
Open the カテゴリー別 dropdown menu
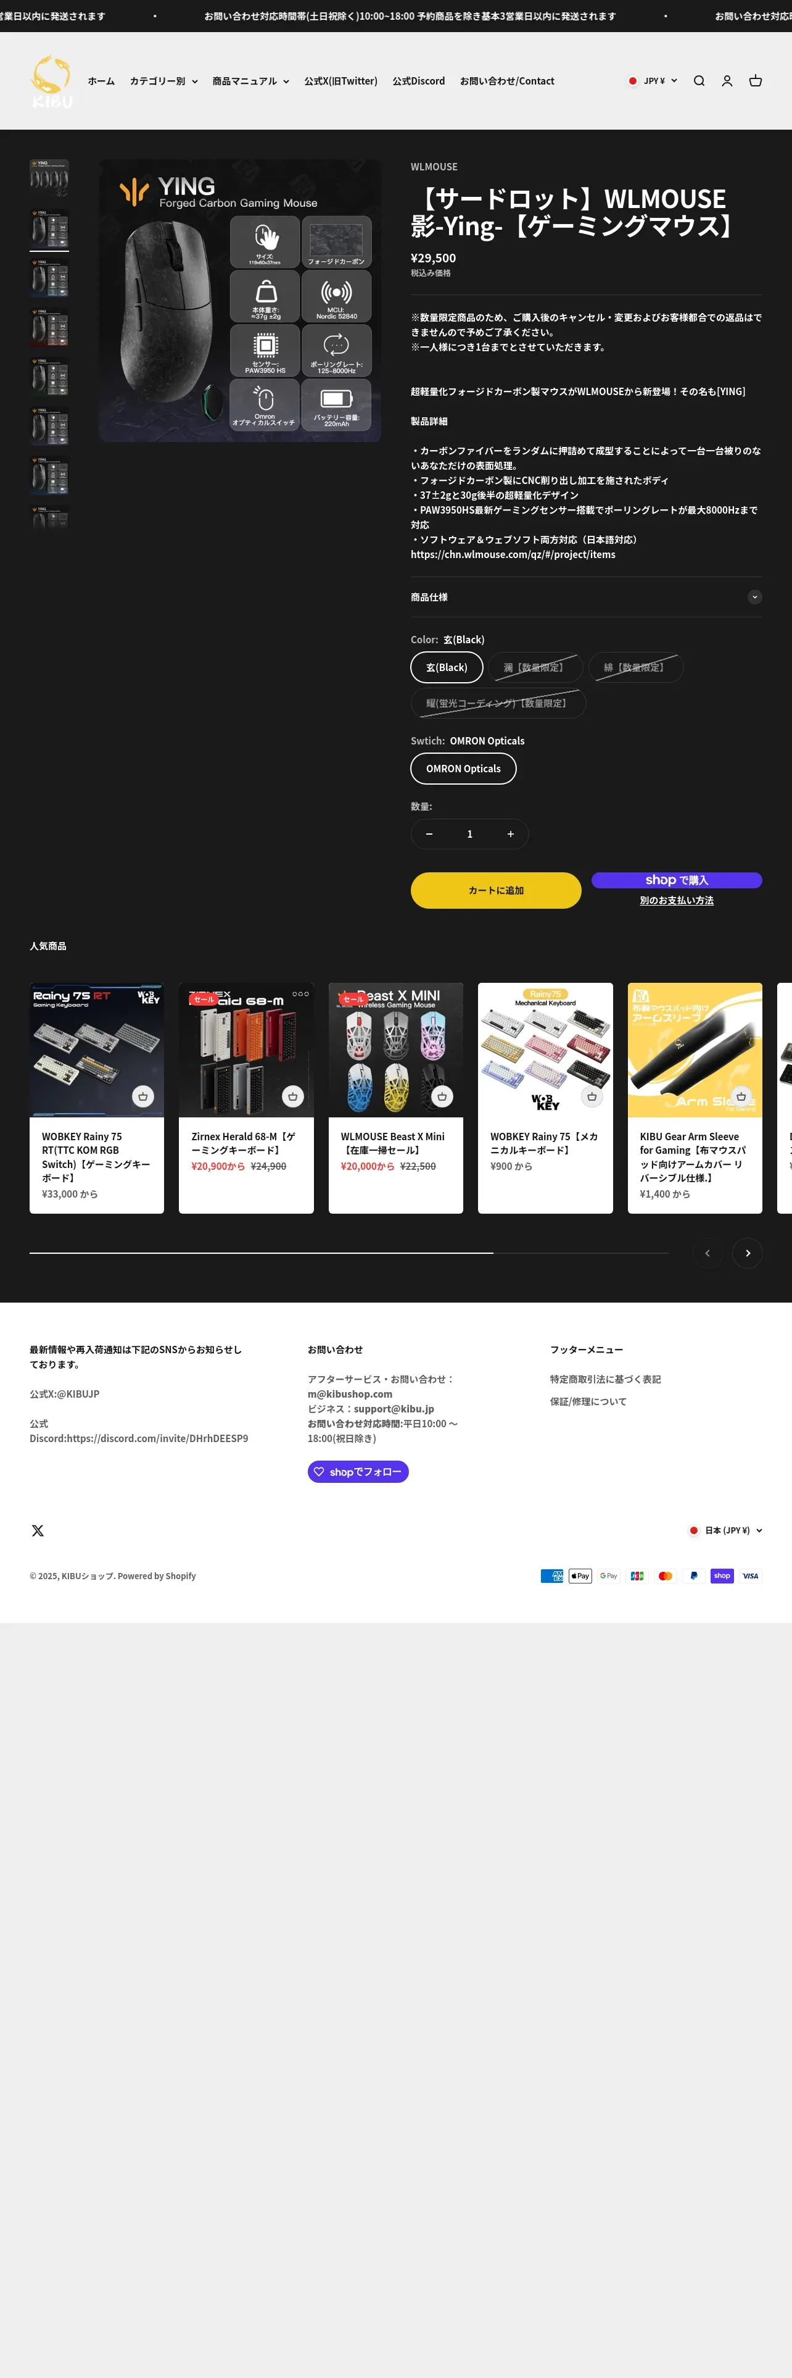[x=163, y=81]
